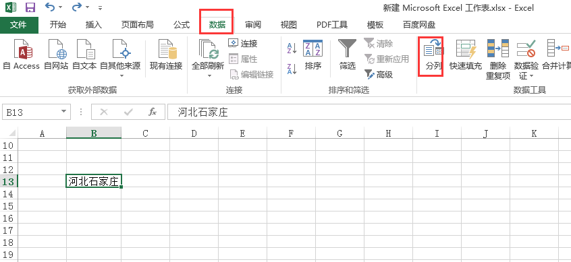Select the 数据 ribbon tab
The image size is (571, 262).
tap(217, 25)
